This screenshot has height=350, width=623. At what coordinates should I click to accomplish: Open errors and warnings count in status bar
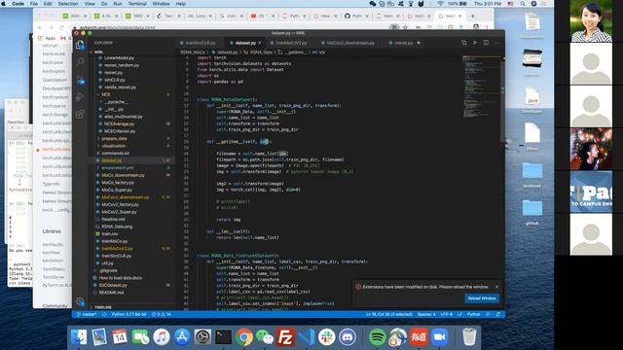pos(161,314)
